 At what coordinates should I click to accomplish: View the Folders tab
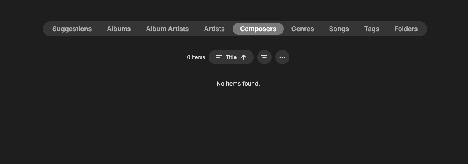(406, 29)
